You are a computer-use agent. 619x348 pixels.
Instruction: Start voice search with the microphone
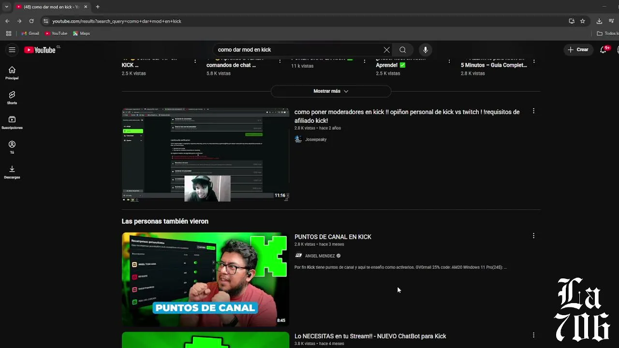tap(425, 50)
